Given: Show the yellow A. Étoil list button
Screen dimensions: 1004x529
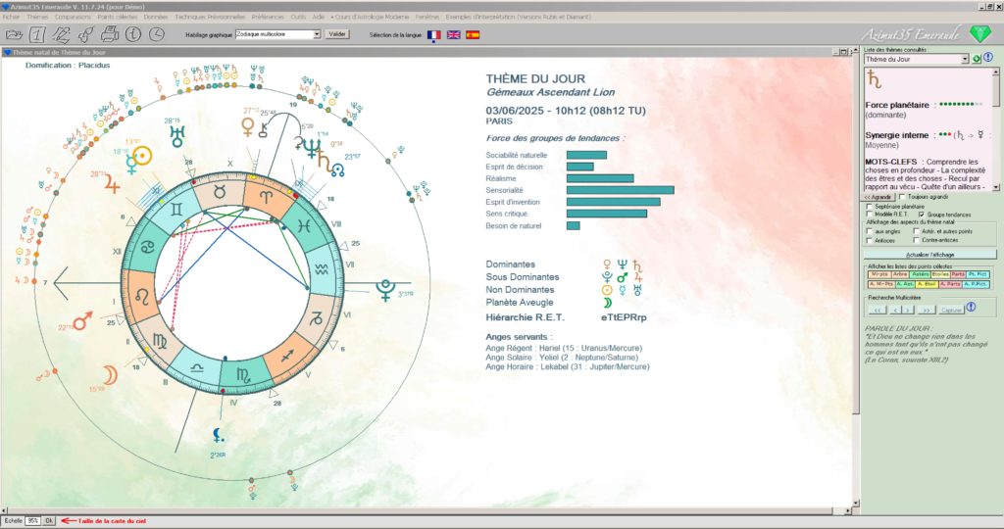Looking at the screenshot, I should coord(927,284).
